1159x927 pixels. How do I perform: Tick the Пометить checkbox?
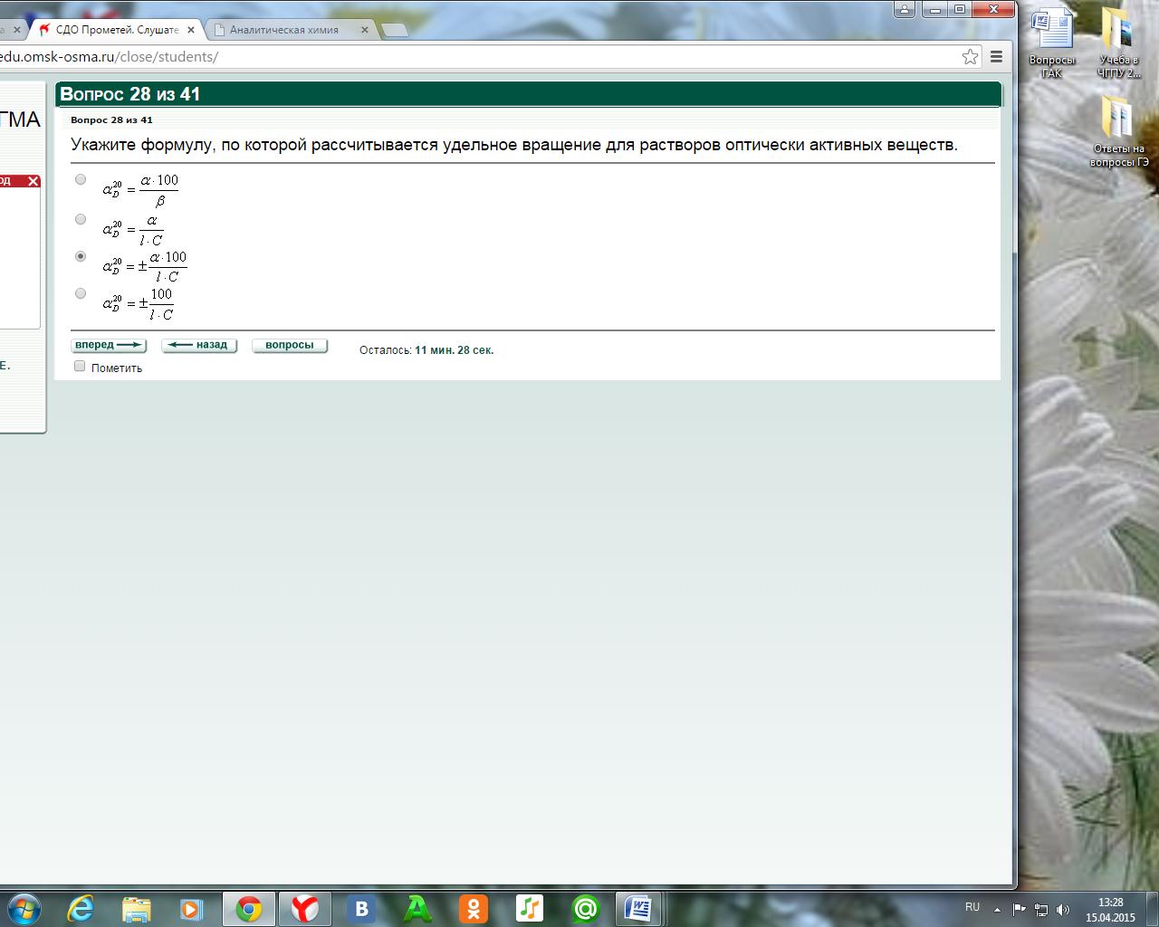click(80, 367)
